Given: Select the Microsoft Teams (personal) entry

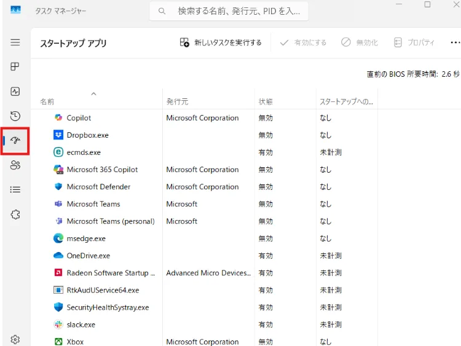Looking at the screenshot, I should [111, 221].
